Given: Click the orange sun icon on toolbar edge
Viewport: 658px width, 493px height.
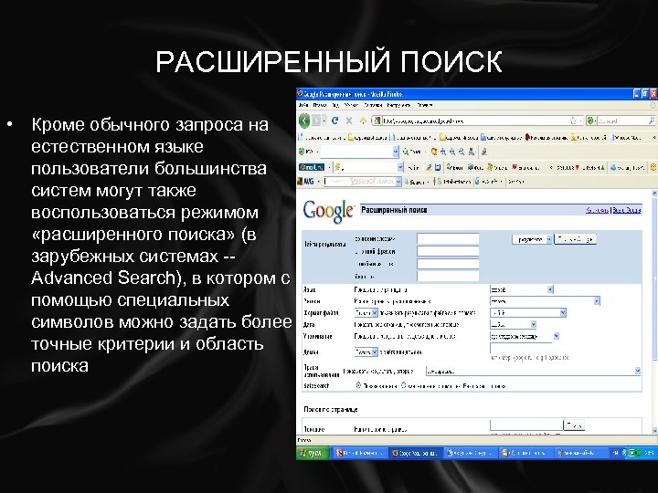Looking at the screenshot, I should 653,167.
